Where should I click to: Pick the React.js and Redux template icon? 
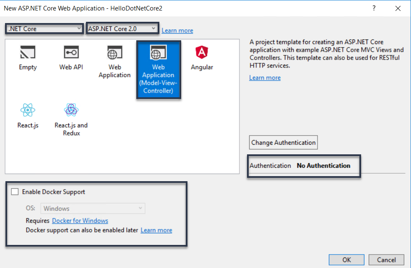tap(71, 110)
